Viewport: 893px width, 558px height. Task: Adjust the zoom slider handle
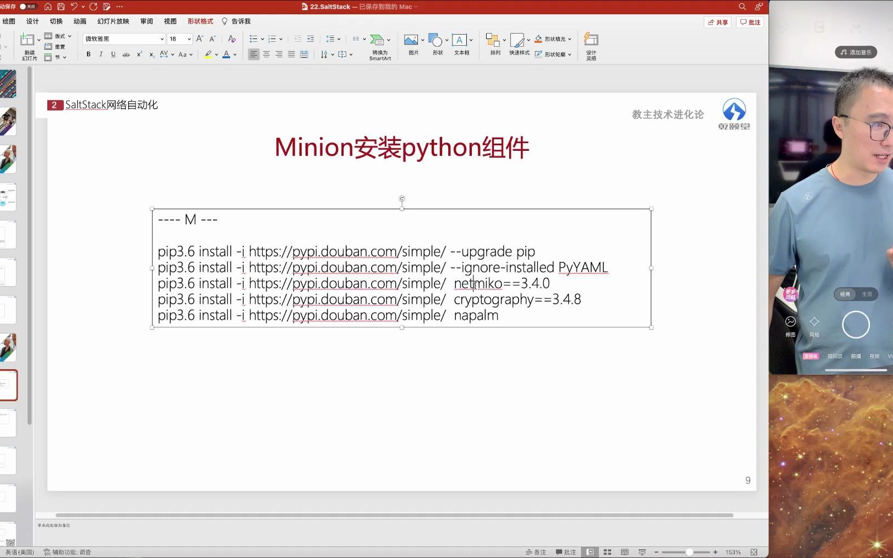click(x=689, y=552)
